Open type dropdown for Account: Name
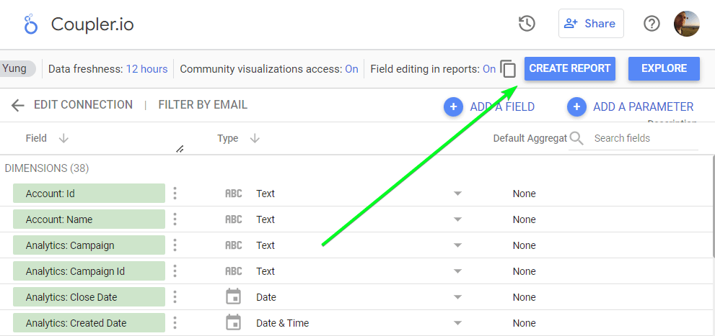Viewport: 715px width, 336px height. pyautogui.click(x=458, y=219)
